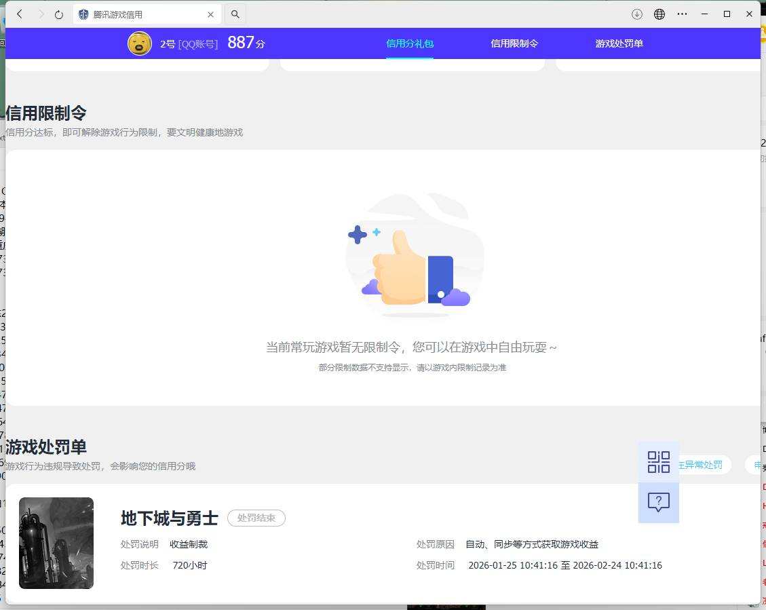766x610 pixels.
Task: Click the 当前常玩游戏暂无限制令 message
Action: (x=411, y=347)
